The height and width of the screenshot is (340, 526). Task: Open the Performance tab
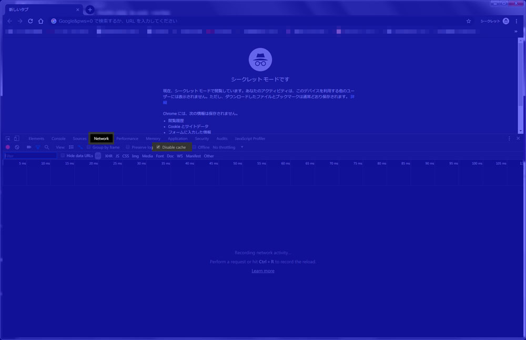pyautogui.click(x=127, y=139)
